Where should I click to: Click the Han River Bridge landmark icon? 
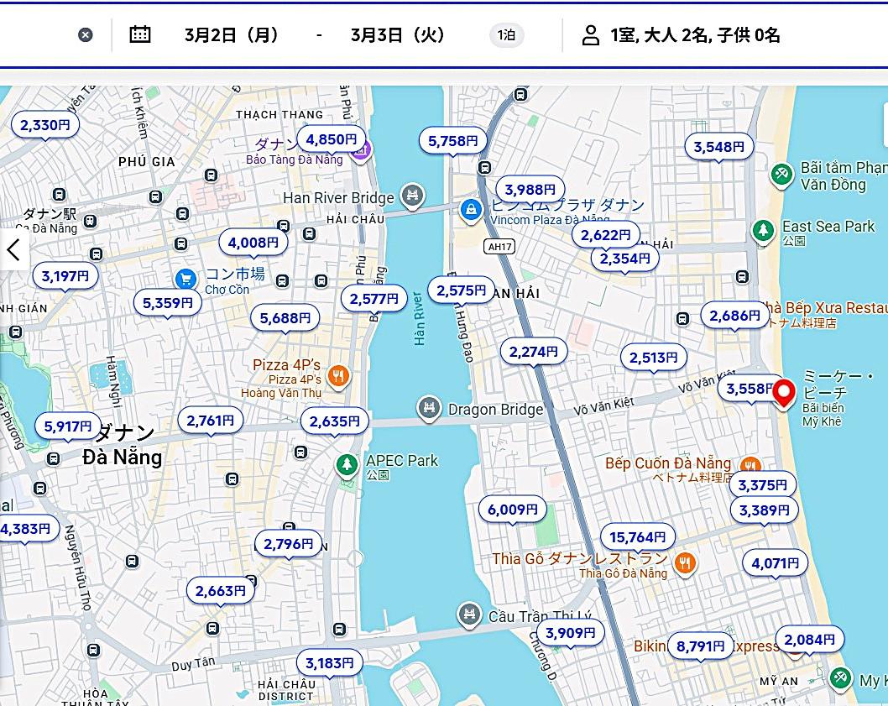click(412, 196)
